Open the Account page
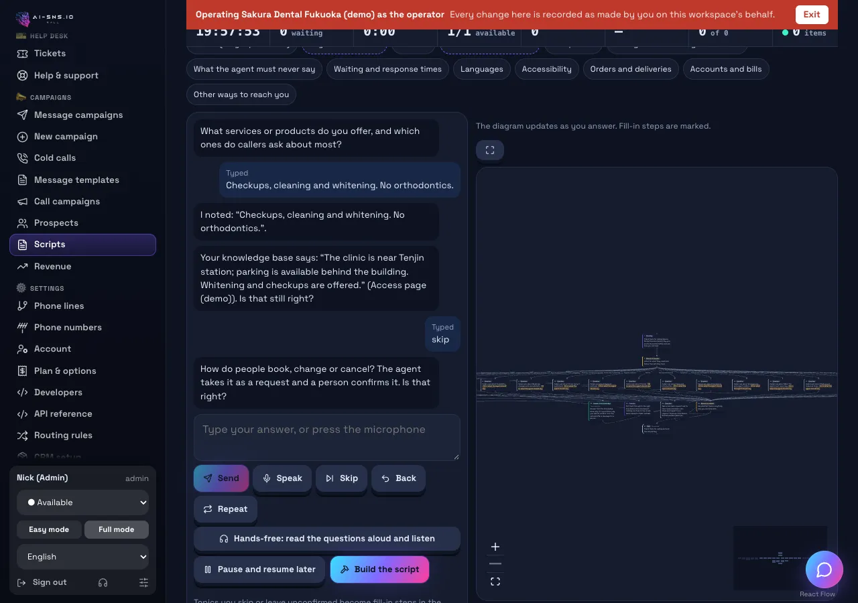Screen dimensions: 858x603 point(83,349)
